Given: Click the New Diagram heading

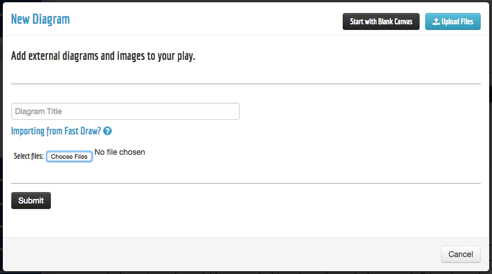Looking at the screenshot, I should (41, 19).
